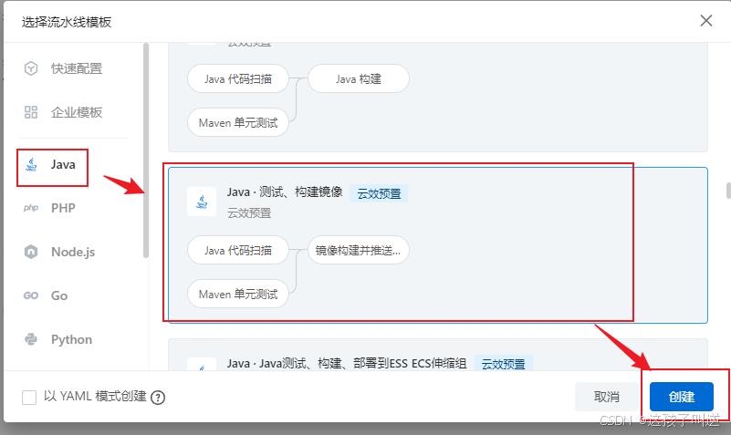Click Java icon on 测试、构建镜像 template card
Image resolution: width=731 pixels, height=435 pixels.
coord(202,202)
